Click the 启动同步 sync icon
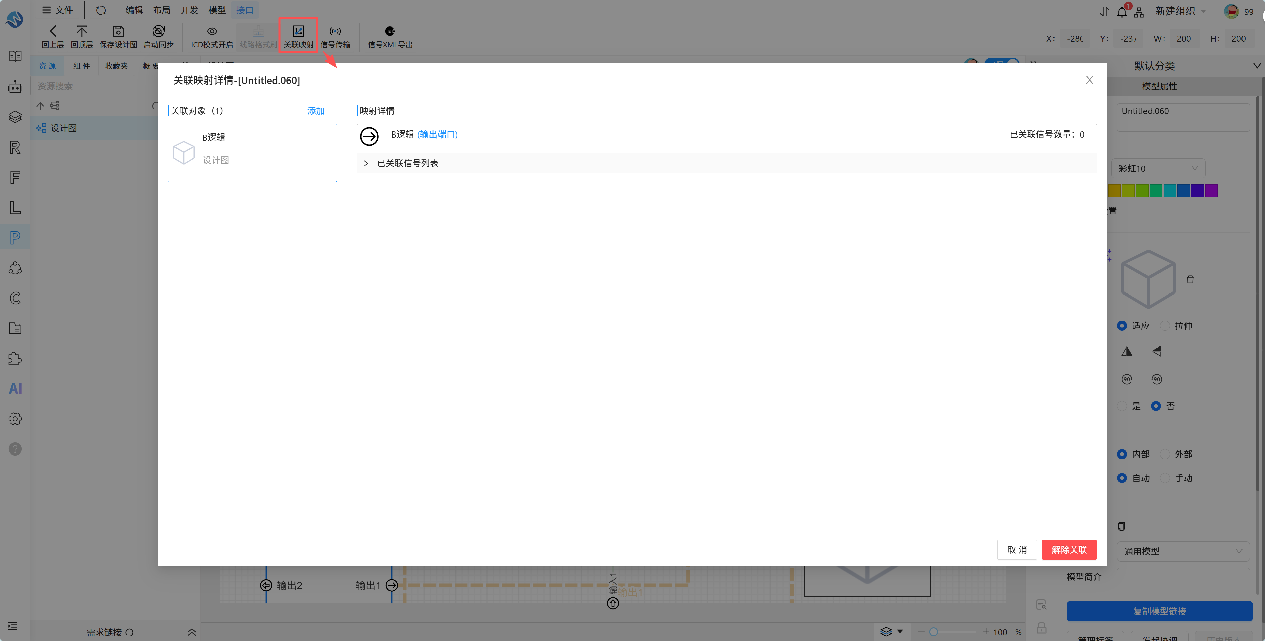The height and width of the screenshot is (641, 1265). pyautogui.click(x=158, y=31)
